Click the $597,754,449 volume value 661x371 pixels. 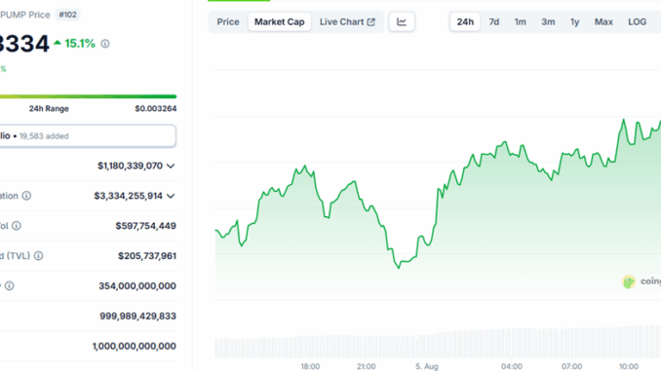tap(146, 226)
